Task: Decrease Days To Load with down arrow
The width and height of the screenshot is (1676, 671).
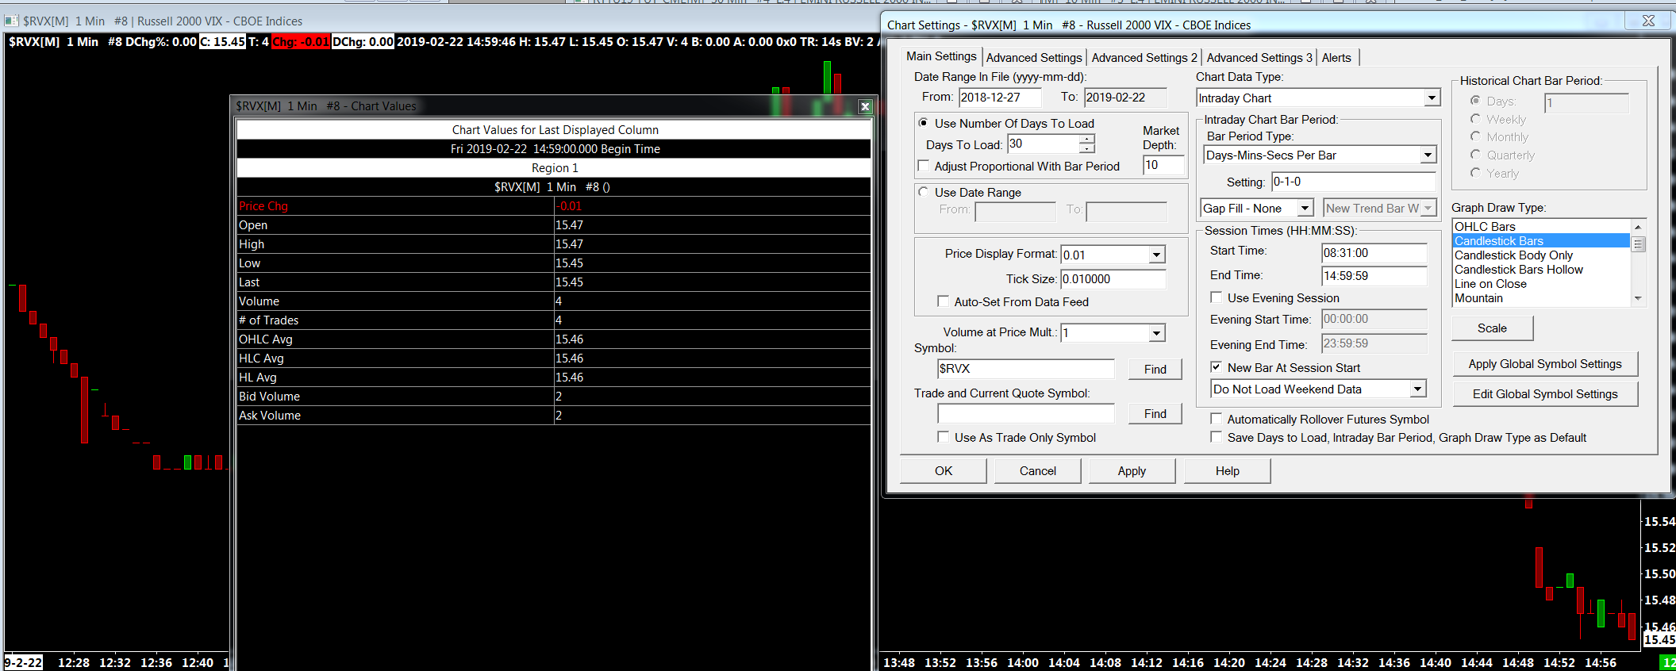Action: [x=1086, y=148]
